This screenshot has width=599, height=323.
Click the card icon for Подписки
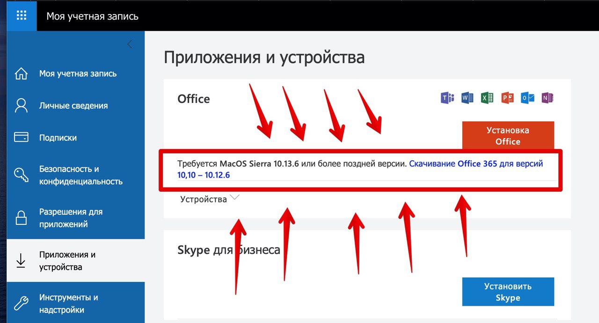coord(21,137)
